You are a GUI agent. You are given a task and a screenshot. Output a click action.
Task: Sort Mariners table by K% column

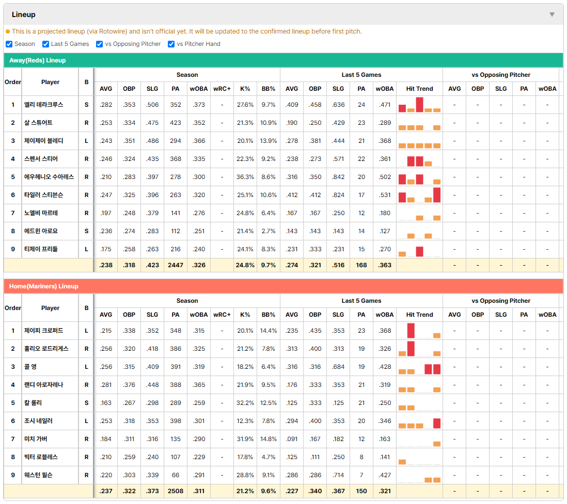click(245, 315)
